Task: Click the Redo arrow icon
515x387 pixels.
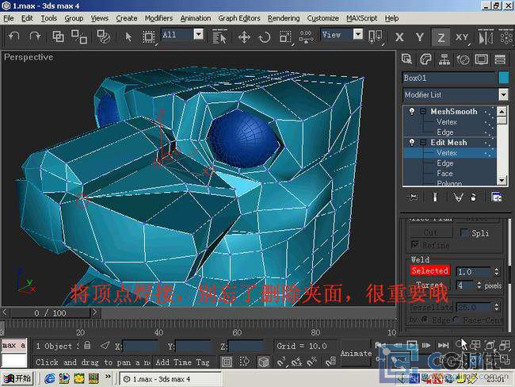Action: coord(35,36)
